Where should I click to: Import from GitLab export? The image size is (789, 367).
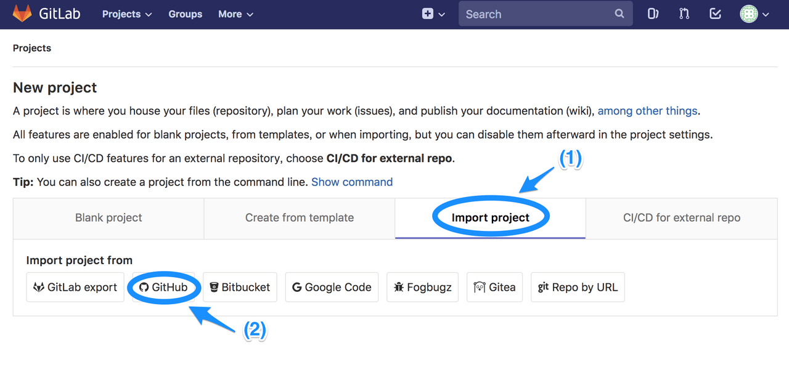tap(75, 287)
